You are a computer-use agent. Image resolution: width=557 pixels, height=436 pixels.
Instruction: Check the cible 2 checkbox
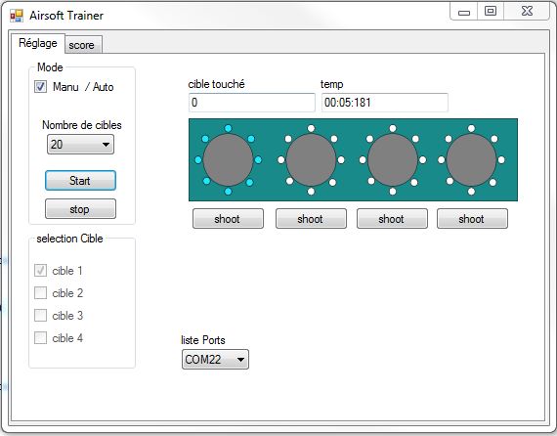click(x=40, y=293)
